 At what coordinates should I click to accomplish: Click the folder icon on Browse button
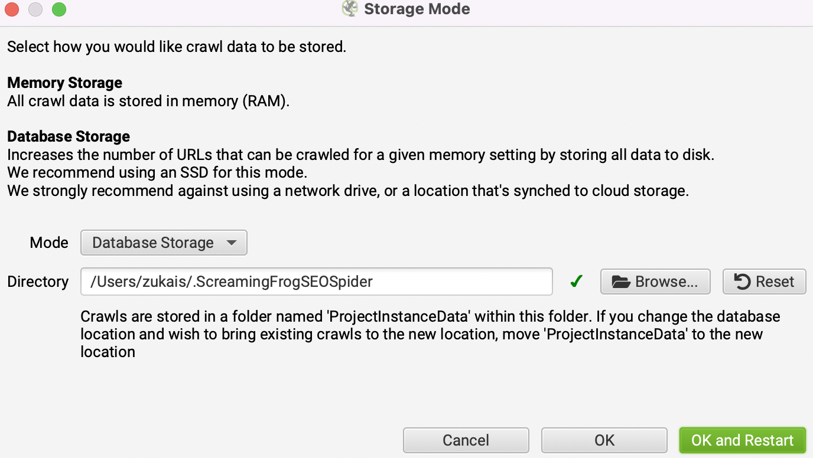621,282
